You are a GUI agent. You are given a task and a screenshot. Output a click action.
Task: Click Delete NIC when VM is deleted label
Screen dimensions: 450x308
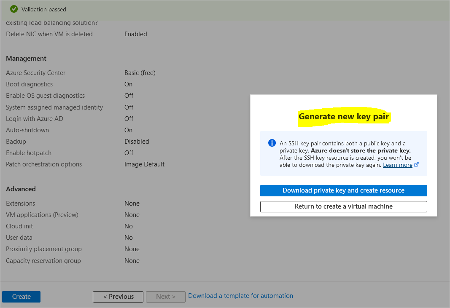[x=49, y=34]
